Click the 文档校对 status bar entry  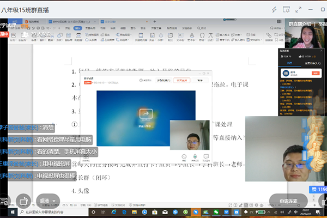coord(118,205)
